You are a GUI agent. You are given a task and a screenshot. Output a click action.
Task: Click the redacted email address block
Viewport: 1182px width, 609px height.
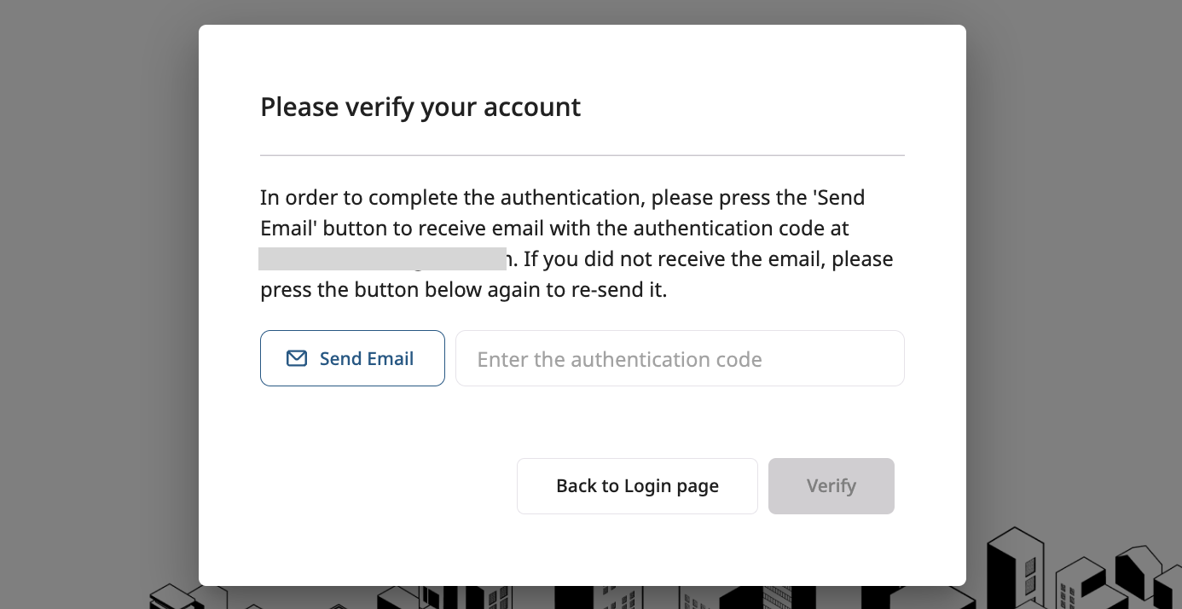(382, 259)
